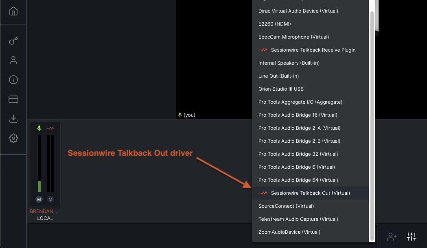
Task: Click the (you) microphone label
Action: coord(187,115)
